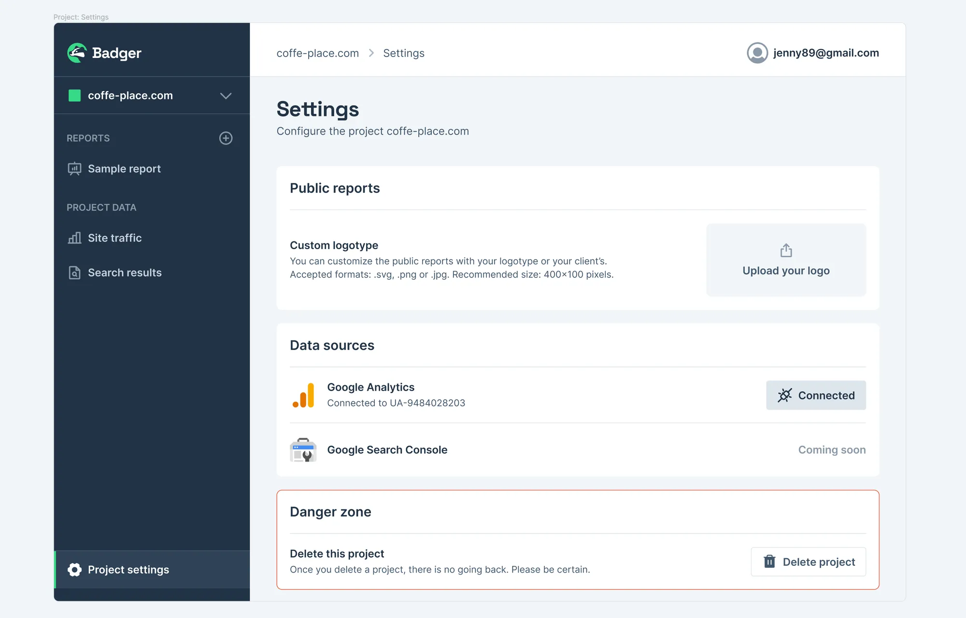Click the Badger logo icon

77,53
